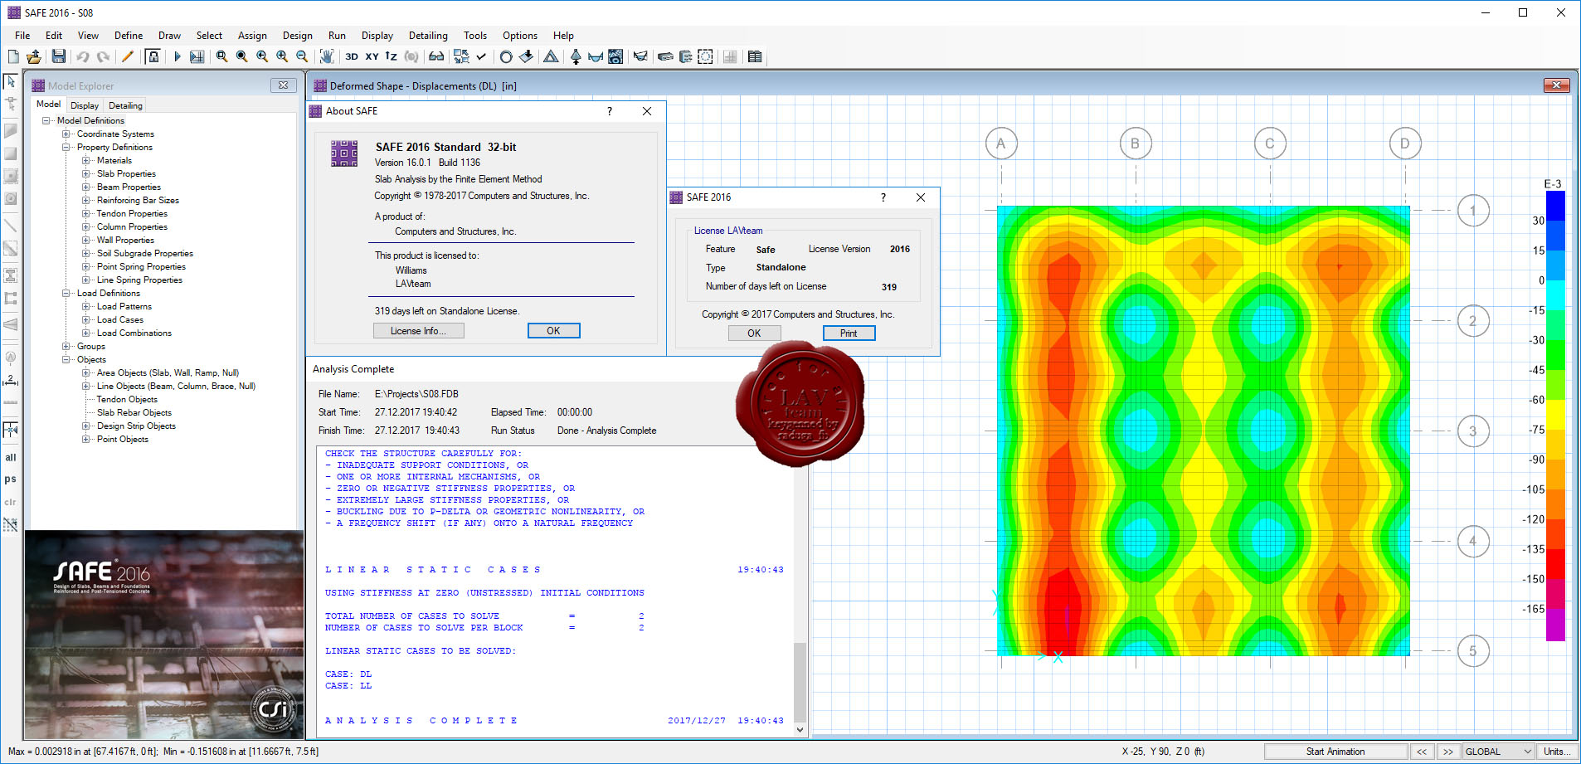The image size is (1581, 764).
Task: Click the << previous step button
Action: [1422, 752]
